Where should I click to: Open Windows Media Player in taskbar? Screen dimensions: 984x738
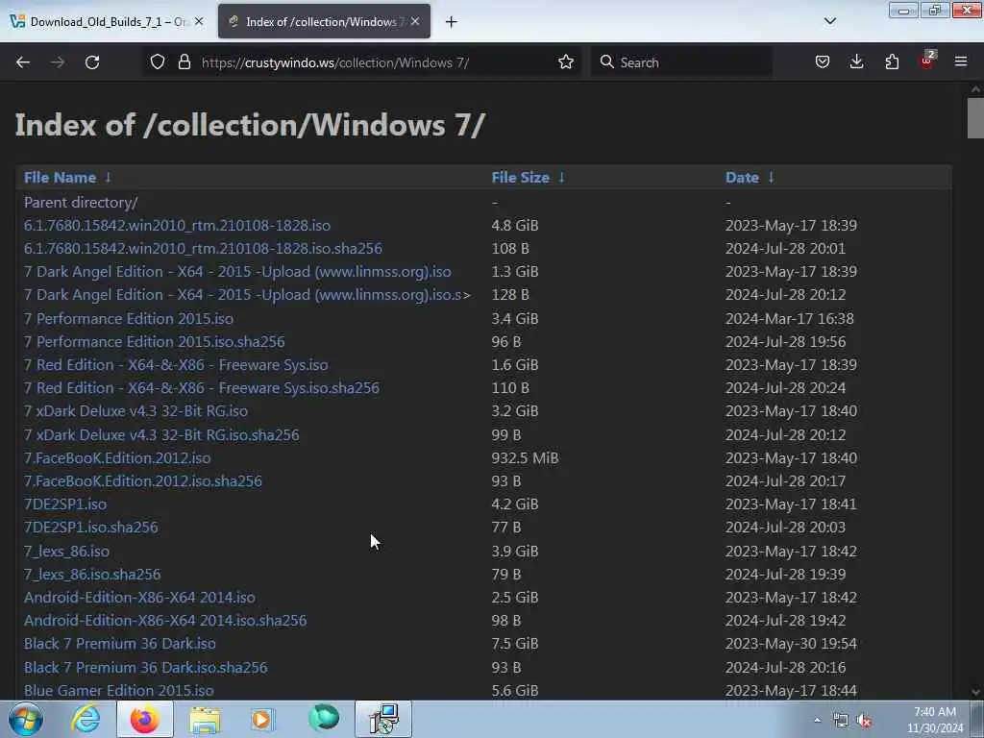pyautogui.click(x=263, y=719)
